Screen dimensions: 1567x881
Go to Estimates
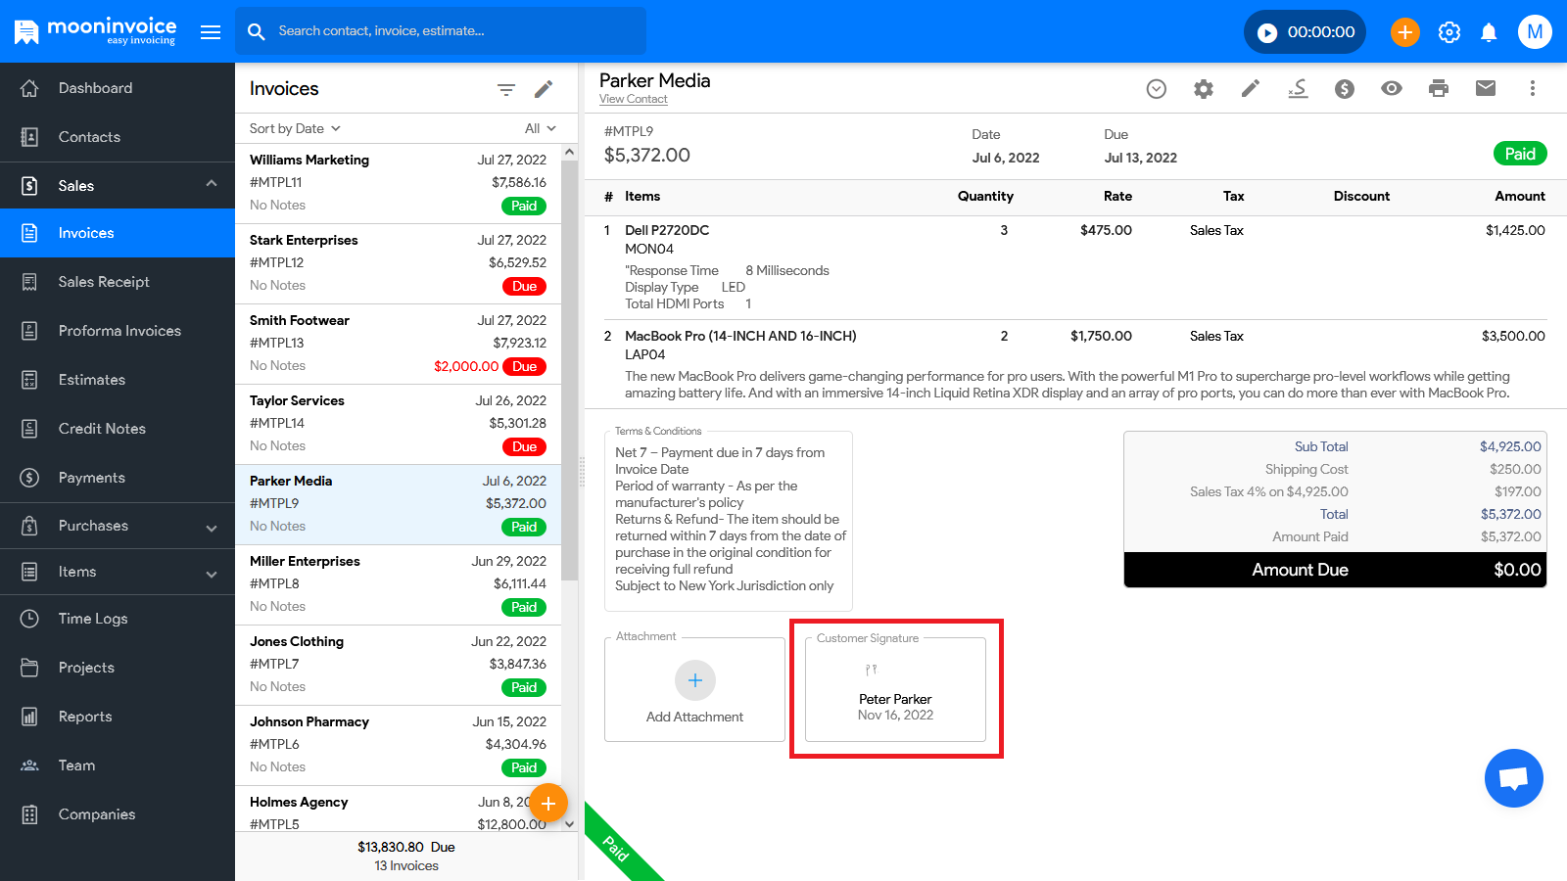click(x=118, y=380)
